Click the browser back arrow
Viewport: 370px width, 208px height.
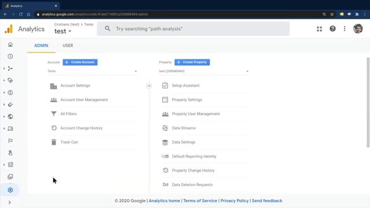[5, 14]
